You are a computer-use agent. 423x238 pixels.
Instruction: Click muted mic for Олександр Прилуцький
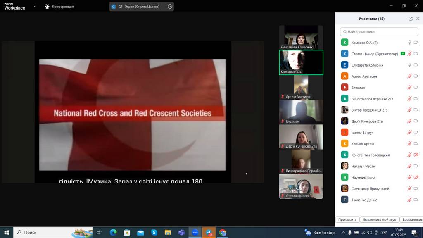[x=409, y=188]
